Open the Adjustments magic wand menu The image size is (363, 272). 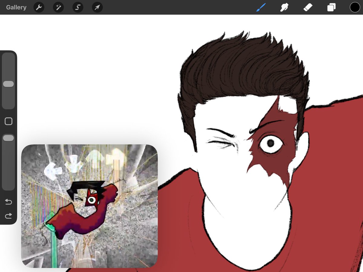tap(58, 7)
